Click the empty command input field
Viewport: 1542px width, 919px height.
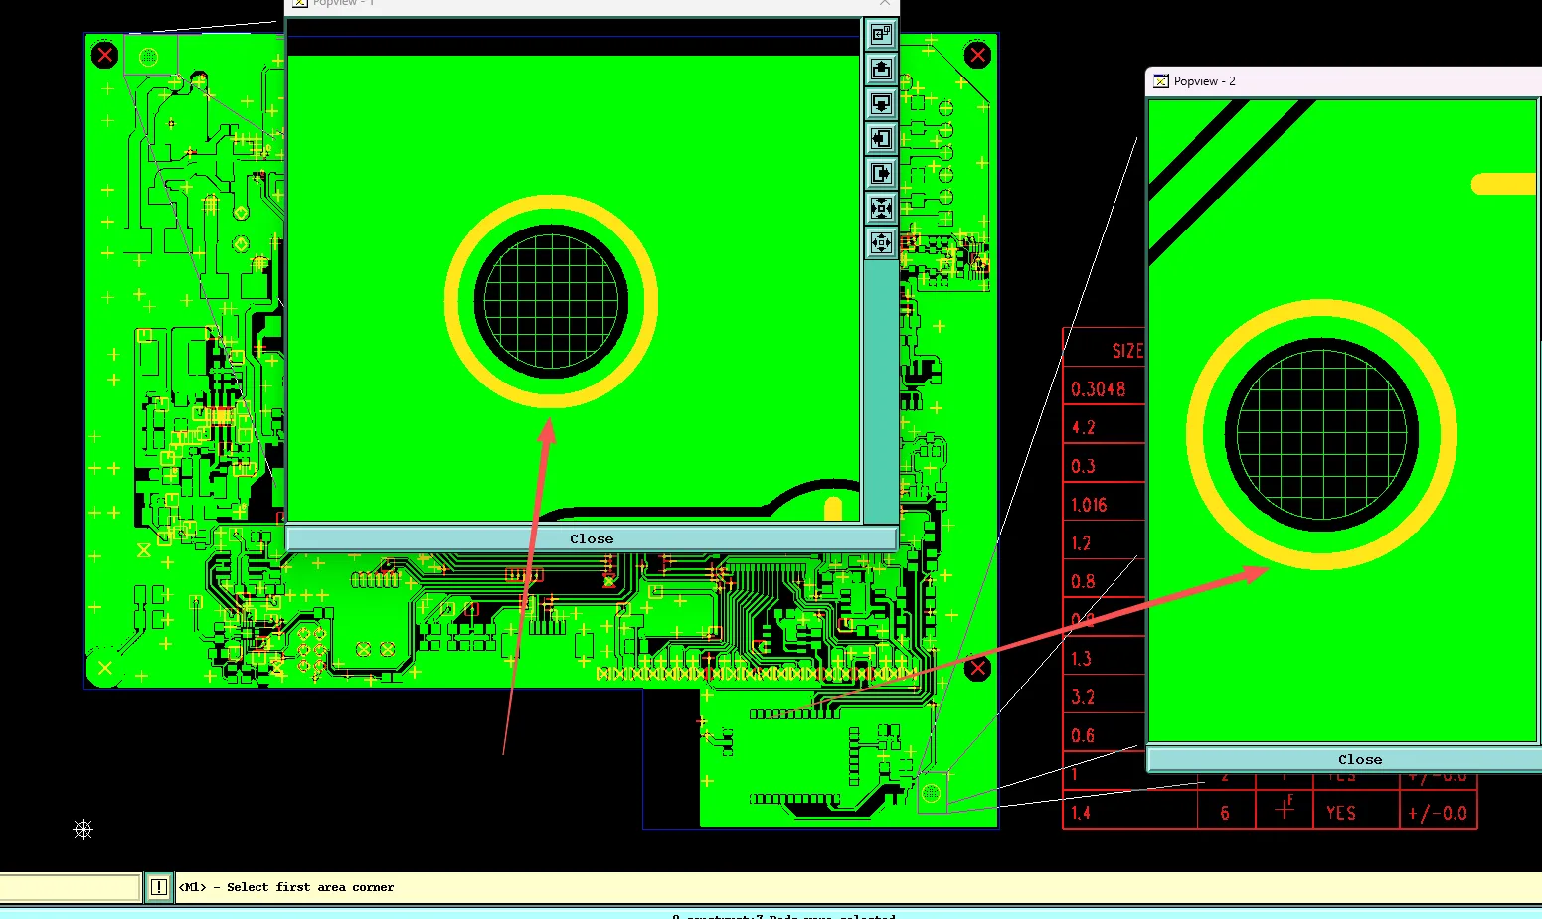point(70,887)
